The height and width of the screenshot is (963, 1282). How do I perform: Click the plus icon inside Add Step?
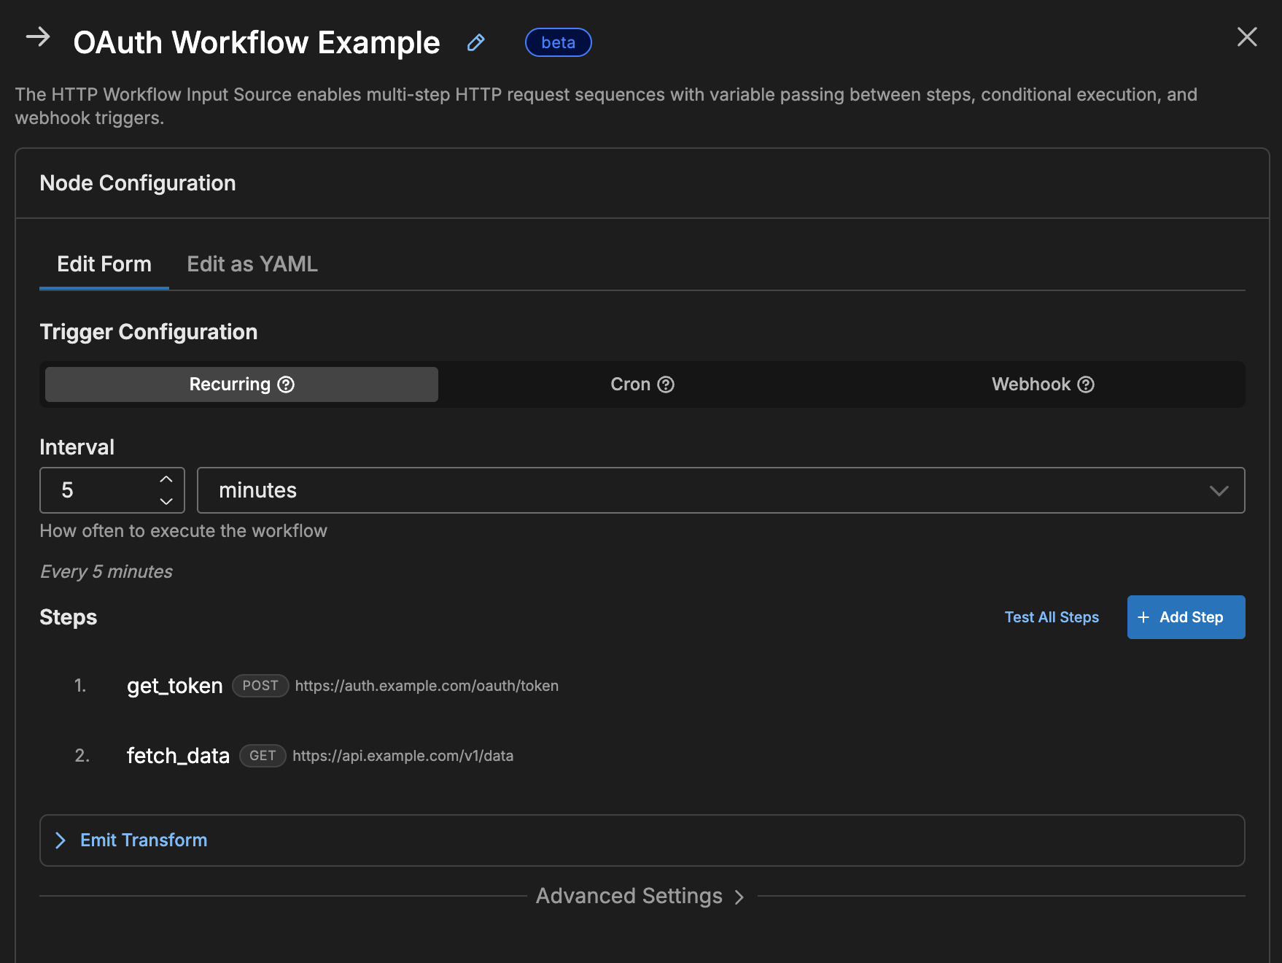[x=1143, y=616]
